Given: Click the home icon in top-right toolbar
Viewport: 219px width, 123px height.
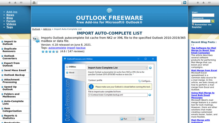Looking at the screenshot, I should (x=198, y=3).
